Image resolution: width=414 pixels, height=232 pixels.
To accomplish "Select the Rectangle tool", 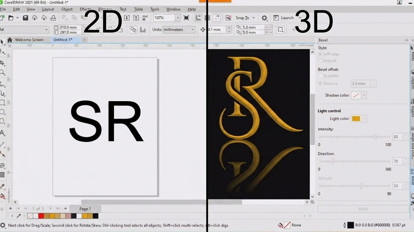I will pos(2,102).
